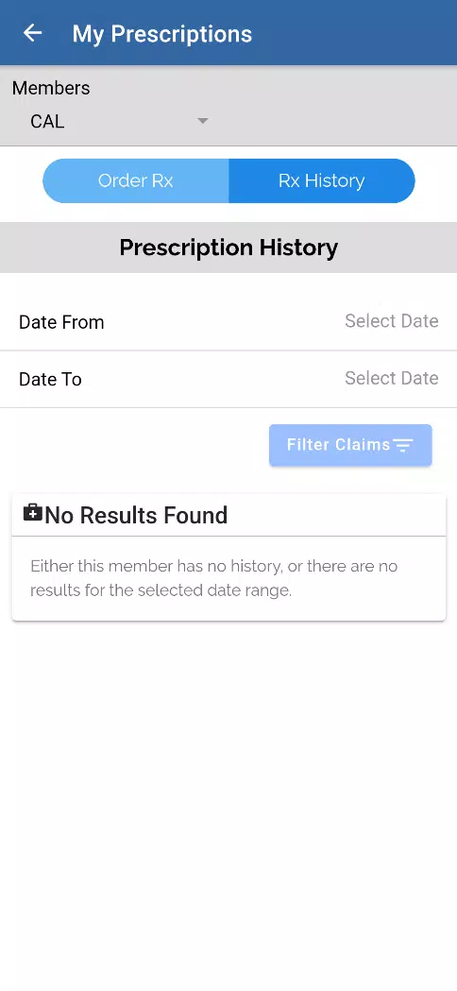Click the medical kit icon

[x=33, y=513]
